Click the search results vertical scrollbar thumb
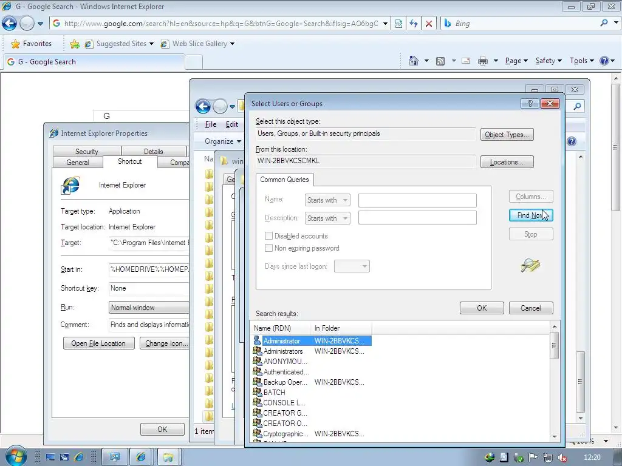Image resolution: width=622 pixels, height=466 pixels. click(x=554, y=345)
